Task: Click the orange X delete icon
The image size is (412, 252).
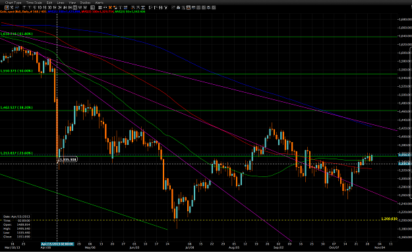Action: click(110, 8)
